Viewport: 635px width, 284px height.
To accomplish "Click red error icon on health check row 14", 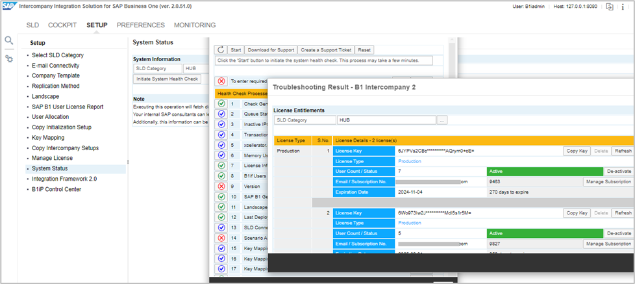I will (x=221, y=238).
